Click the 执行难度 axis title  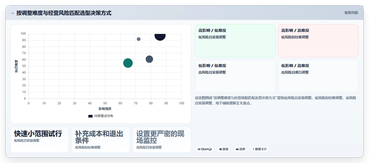click(x=16, y=66)
